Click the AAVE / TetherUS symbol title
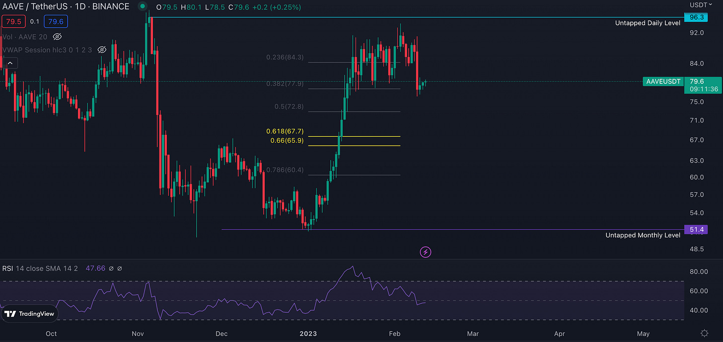Screen dimensions: 723x342 (66, 6)
